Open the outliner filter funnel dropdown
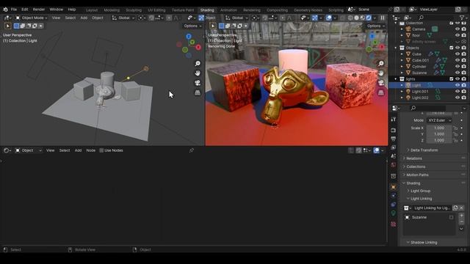This screenshot has height=264, width=470. point(463,18)
